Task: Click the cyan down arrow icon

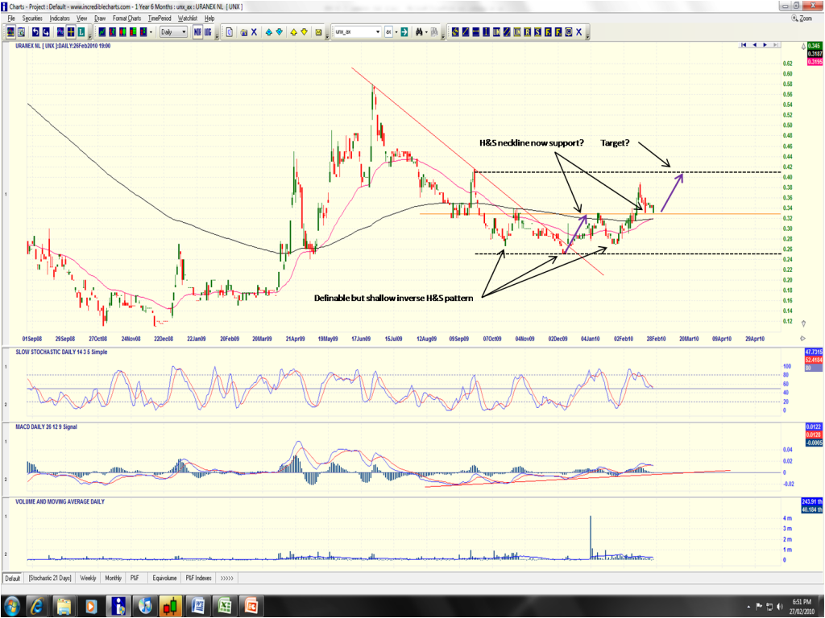Action: (x=280, y=32)
